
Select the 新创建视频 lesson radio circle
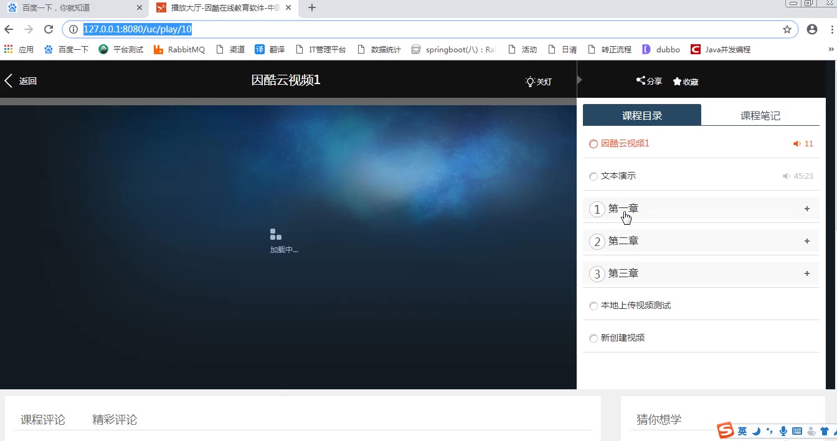pos(593,338)
